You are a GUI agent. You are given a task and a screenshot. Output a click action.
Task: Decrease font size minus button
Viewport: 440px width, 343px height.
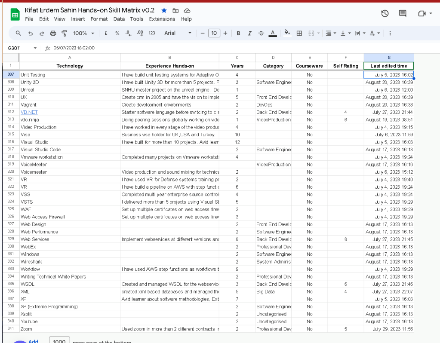202,33
